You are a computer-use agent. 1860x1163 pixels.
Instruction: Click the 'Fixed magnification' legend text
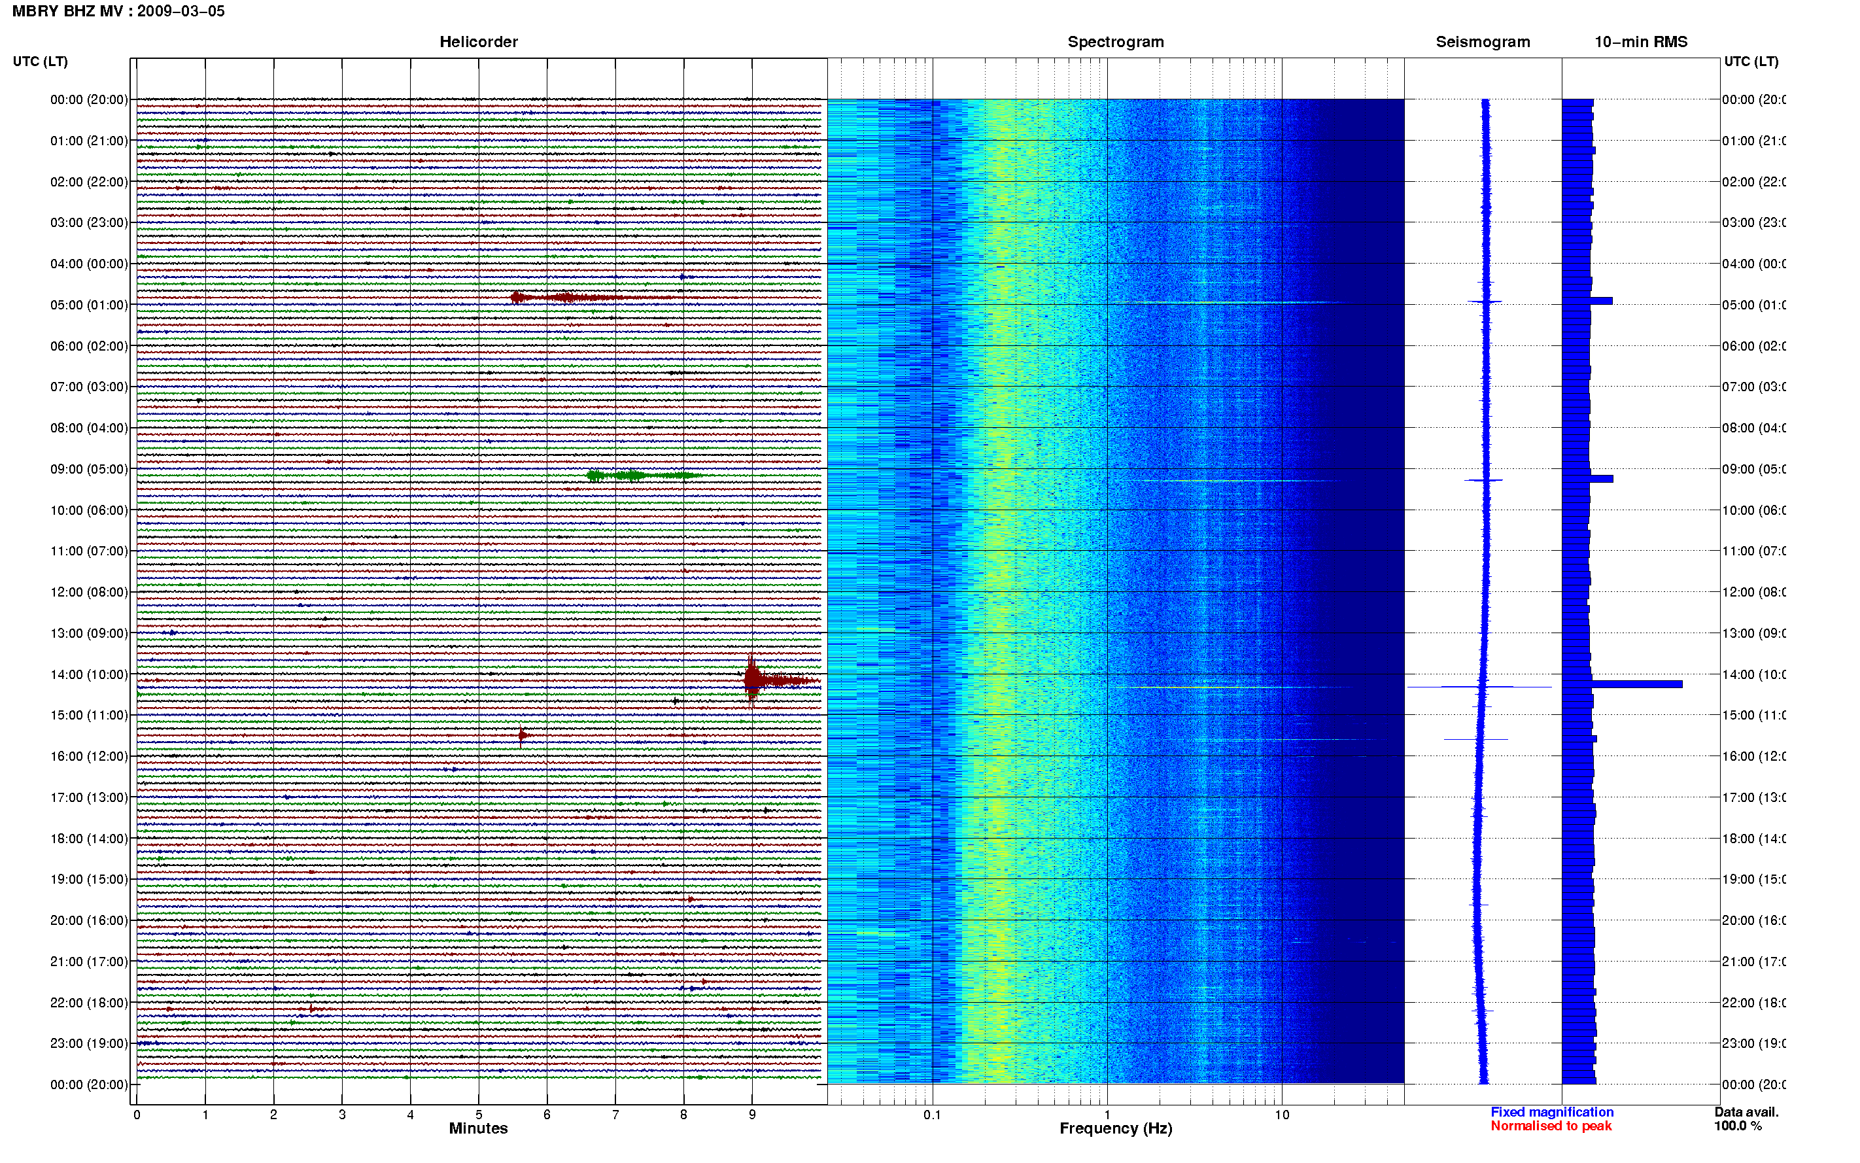[x=1552, y=1112]
